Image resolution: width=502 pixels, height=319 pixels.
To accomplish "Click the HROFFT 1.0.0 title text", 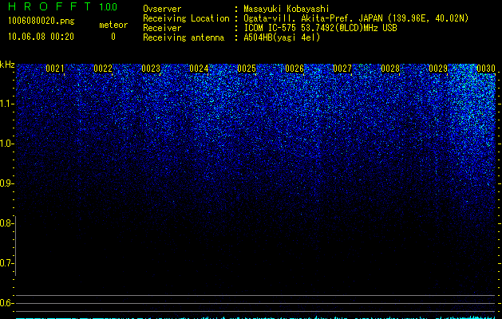I will [x=62, y=6].
